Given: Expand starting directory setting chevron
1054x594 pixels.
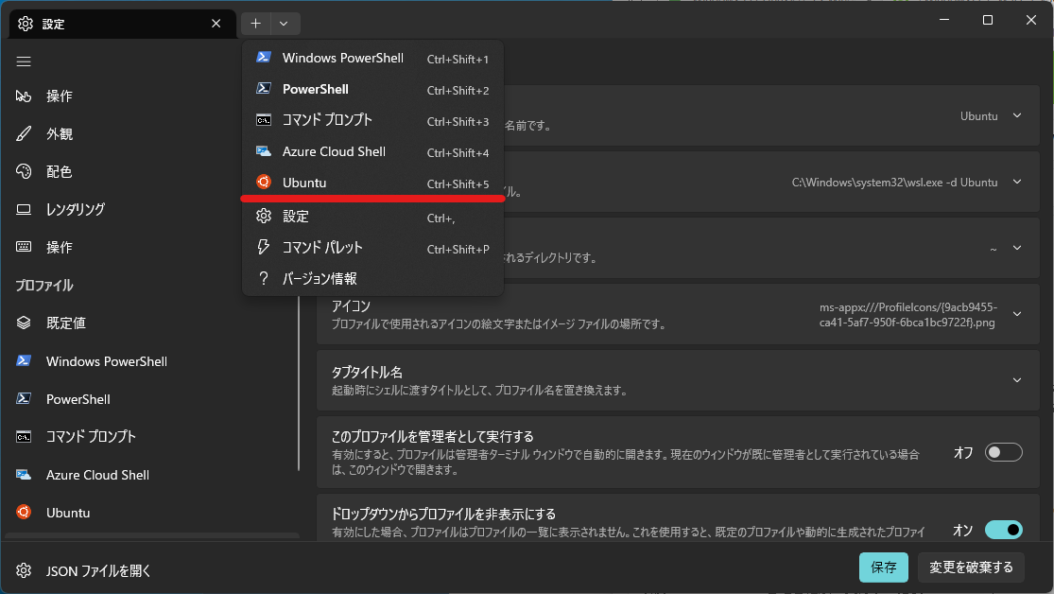Looking at the screenshot, I should pos(1017,248).
